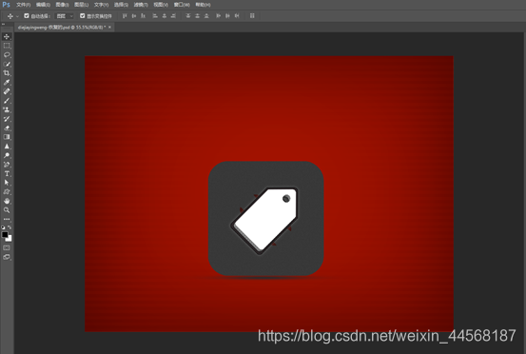This screenshot has width=526, height=354.
Task: Open the 图层 auto-select target dropdown
Action: [x=65, y=16]
